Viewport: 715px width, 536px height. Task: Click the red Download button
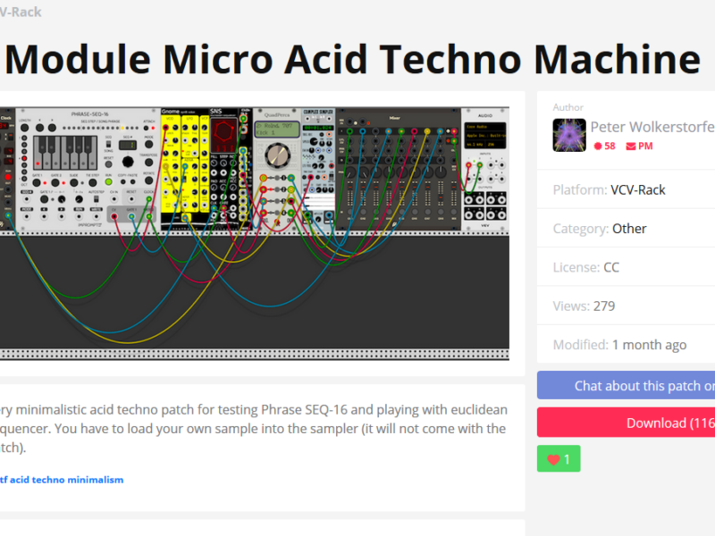pyautogui.click(x=627, y=423)
